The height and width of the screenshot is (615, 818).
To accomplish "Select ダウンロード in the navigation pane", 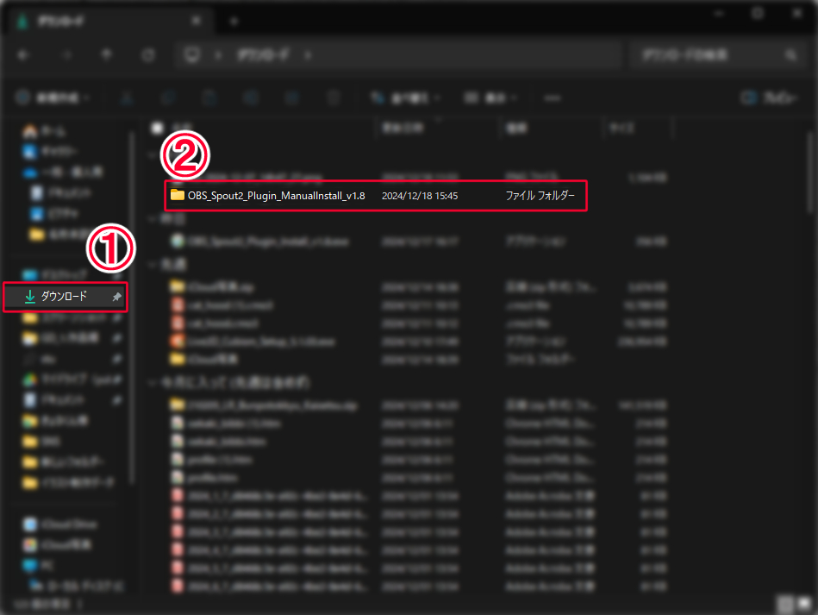I will point(64,297).
